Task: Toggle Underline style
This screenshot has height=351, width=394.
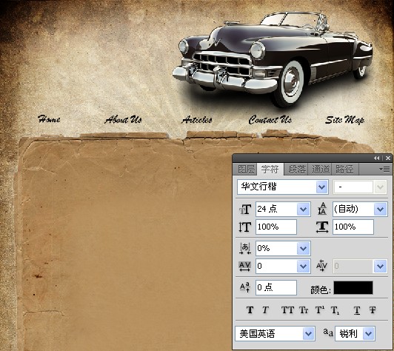Action: click(357, 310)
